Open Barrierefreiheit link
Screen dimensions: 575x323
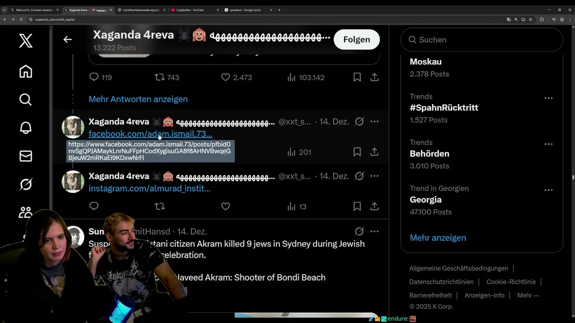[x=430, y=295]
